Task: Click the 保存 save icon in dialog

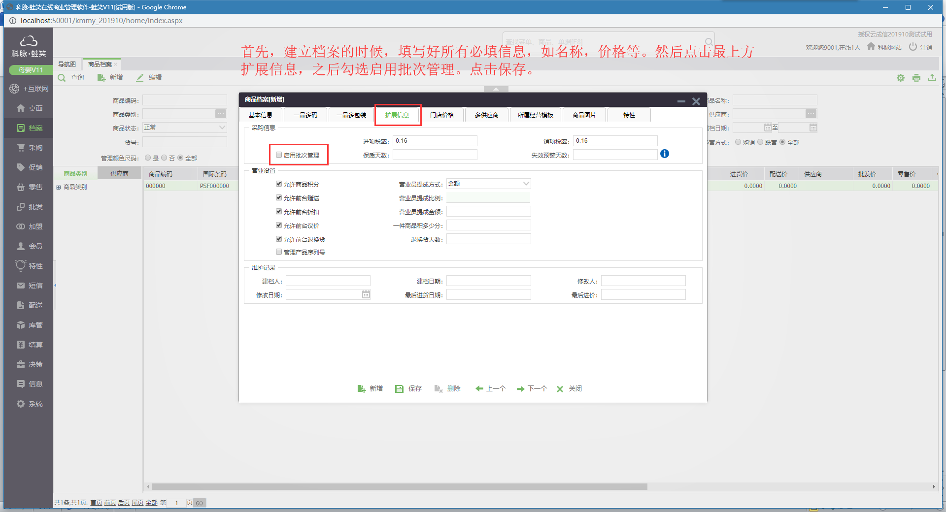Action: tap(399, 389)
